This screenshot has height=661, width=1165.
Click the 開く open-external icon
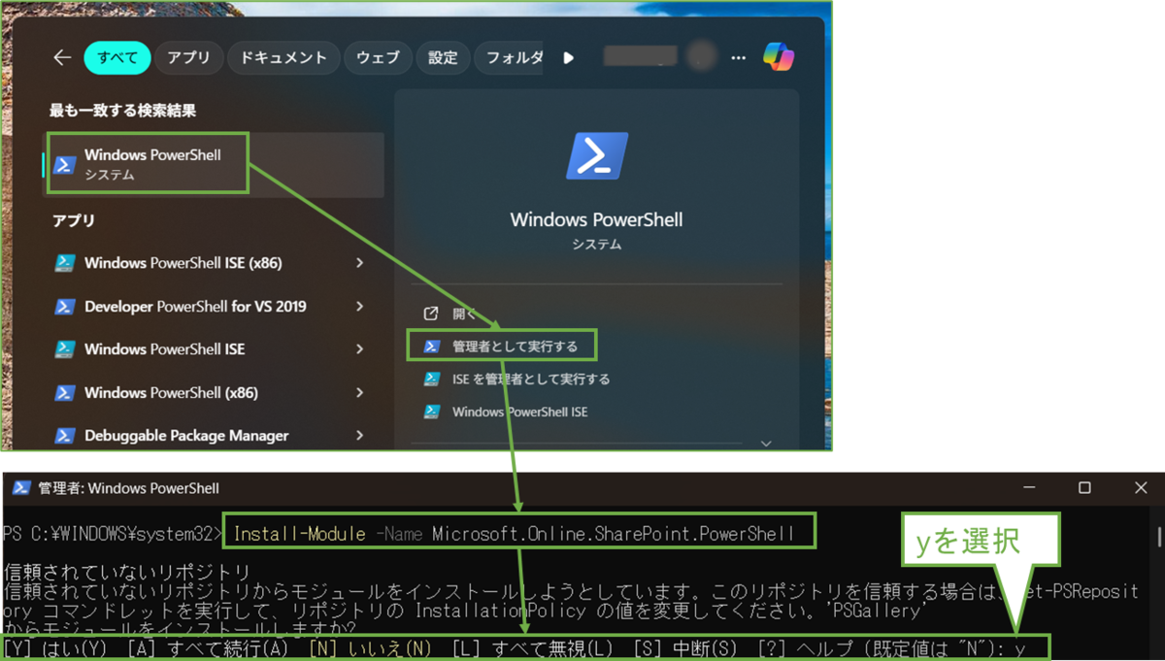[x=432, y=314]
